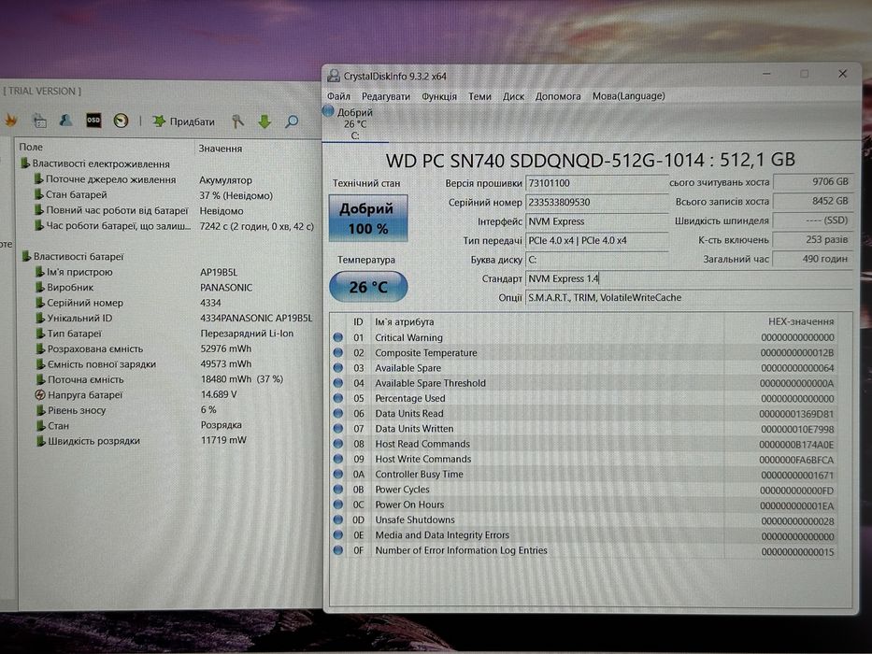Click the host reads value 9706 GB

pos(812,182)
